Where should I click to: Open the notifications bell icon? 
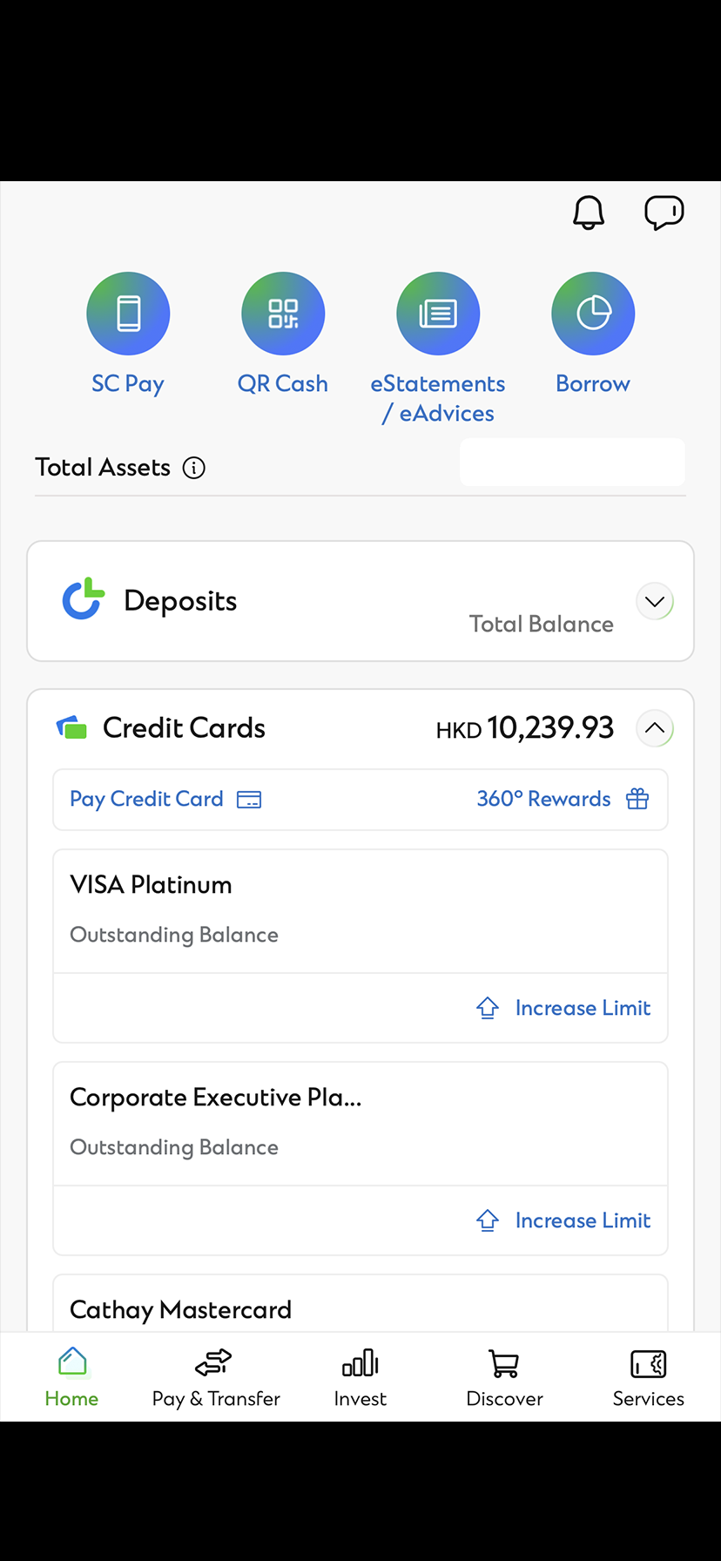point(589,213)
